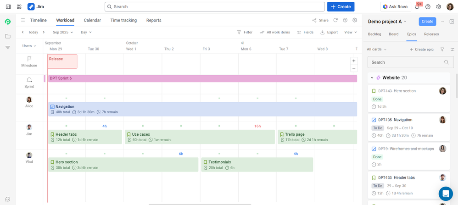Click the search magnifier in the Epics search box
Image resolution: width=458 pixels, height=205 pixels.
(447, 62)
